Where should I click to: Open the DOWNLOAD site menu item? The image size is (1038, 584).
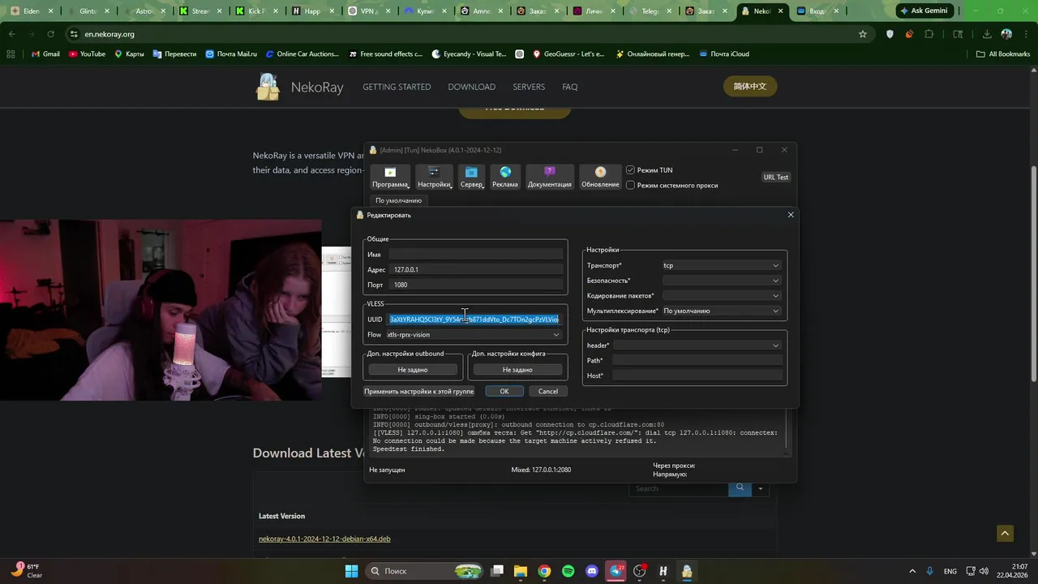pyautogui.click(x=471, y=87)
